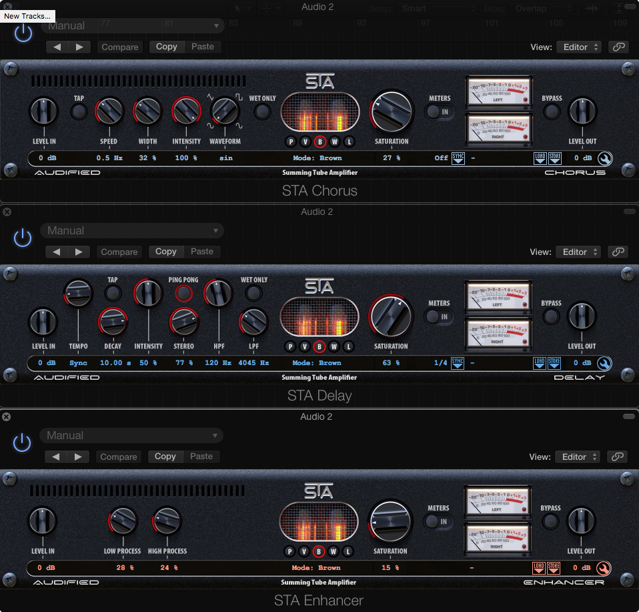
Task: Select V mode button on the Chorus
Action: 305,142
